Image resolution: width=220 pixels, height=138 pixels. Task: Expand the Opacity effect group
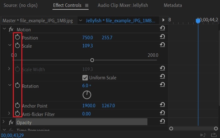4,122
